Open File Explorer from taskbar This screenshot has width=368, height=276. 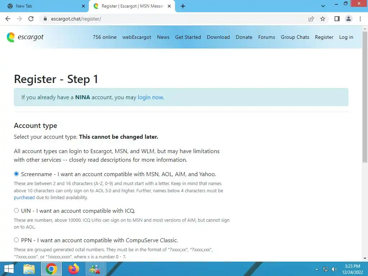coord(29,269)
